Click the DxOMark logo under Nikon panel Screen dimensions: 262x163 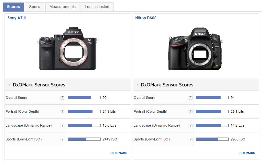[x=247, y=153]
